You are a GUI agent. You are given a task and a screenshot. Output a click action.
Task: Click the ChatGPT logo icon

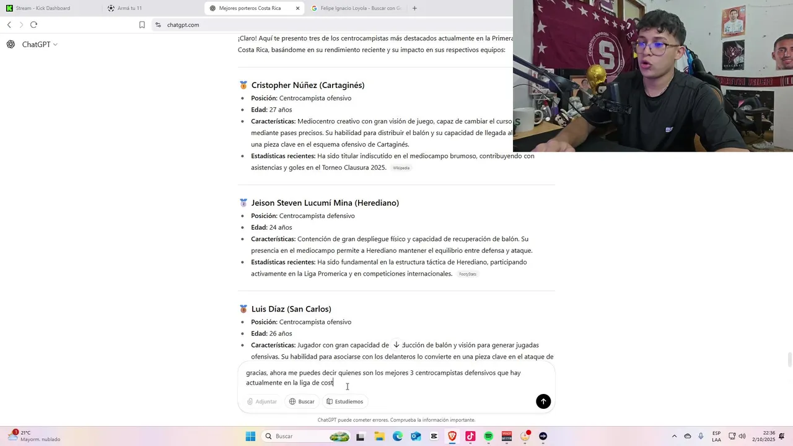(11, 45)
